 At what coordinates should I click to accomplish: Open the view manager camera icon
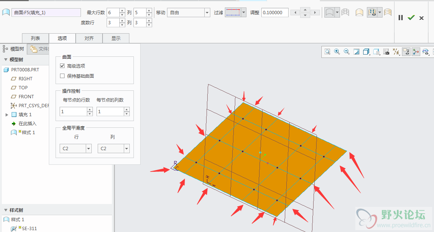[386, 52]
